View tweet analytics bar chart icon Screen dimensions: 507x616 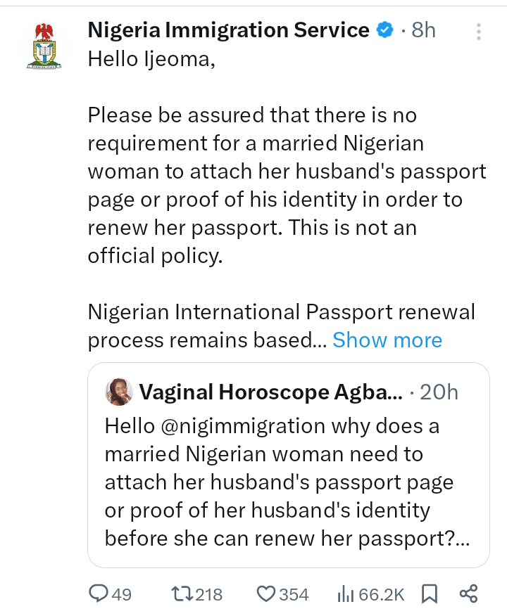346,594
